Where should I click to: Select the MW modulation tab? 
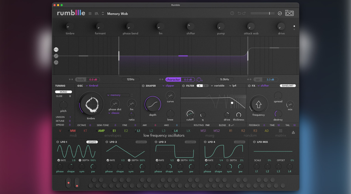click(73, 131)
